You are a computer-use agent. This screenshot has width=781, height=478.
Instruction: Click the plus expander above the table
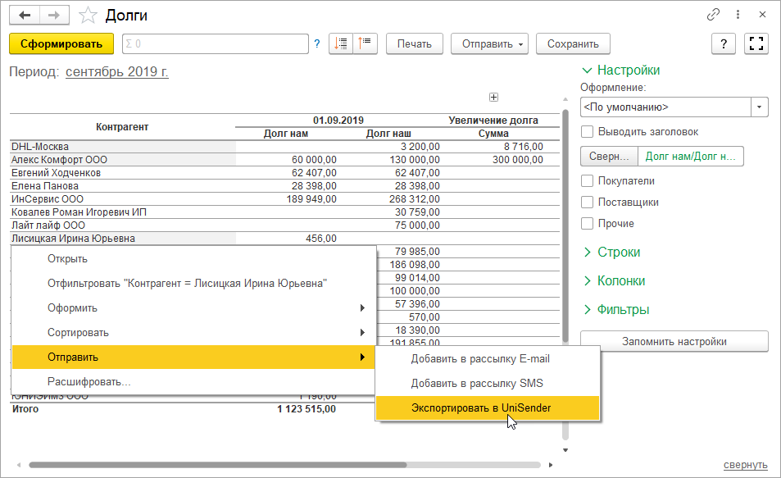[493, 98]
